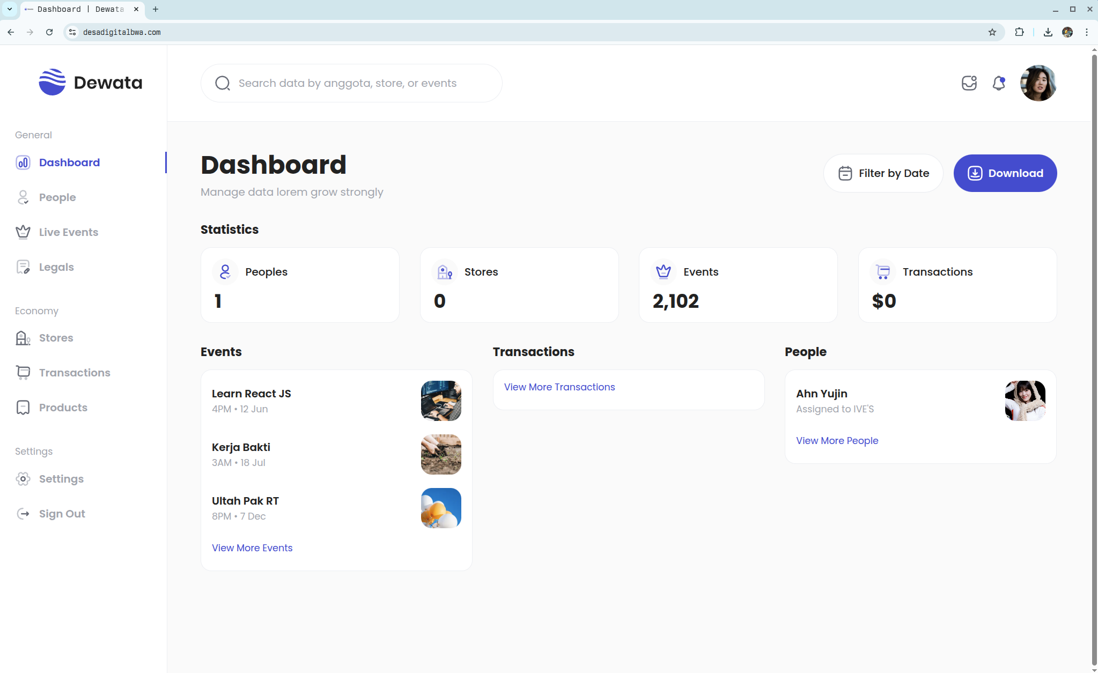
Task: Open Kerja Bakti event thumbnail
Action: [x=441, y=454]
